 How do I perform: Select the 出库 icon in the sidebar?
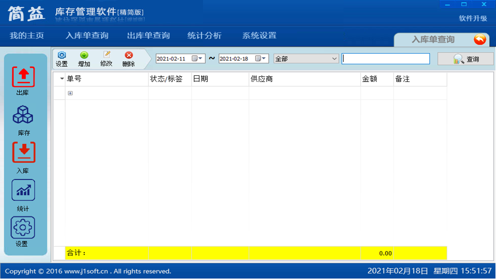[23, 77]
